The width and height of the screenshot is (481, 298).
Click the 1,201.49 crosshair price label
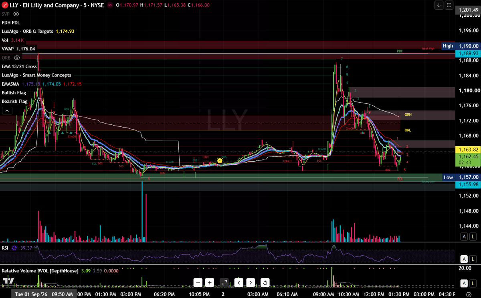(468, 10)
